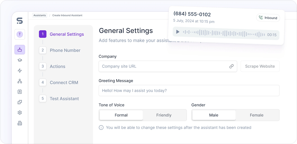Click the building organization sidebar icon
The height and width of the screenshot is (144, 297).
[x=20, y=123]
